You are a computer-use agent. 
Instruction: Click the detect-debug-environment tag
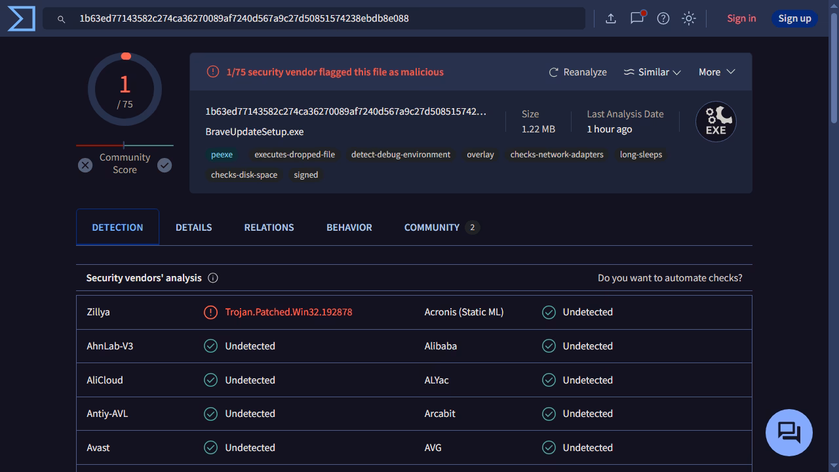tap(400, 155)
